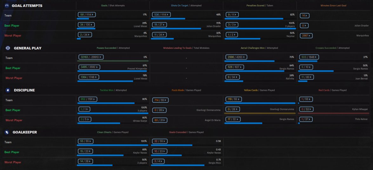Click the Discipline card icon

[x=8, y=90]
